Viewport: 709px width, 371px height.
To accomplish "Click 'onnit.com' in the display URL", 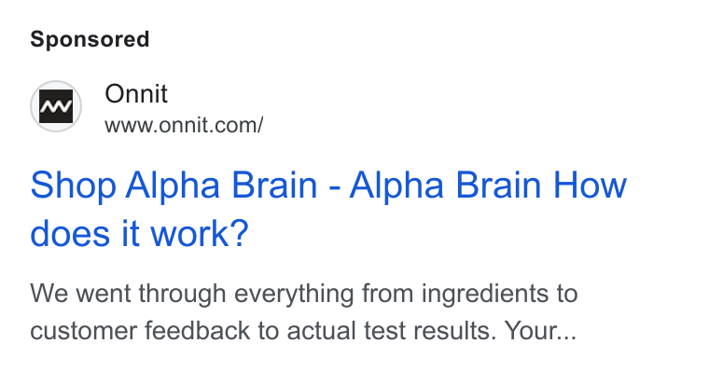I will pyautogui.click(x=208, y=125).
